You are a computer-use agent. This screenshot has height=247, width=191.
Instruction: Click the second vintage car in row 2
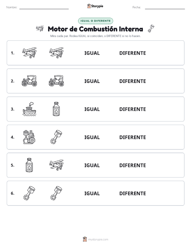(x=56, y=81)
